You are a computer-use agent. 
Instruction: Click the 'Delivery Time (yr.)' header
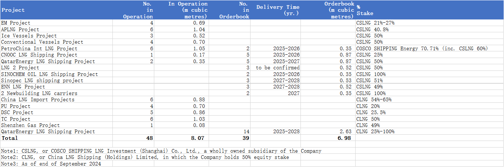(275, 10)
